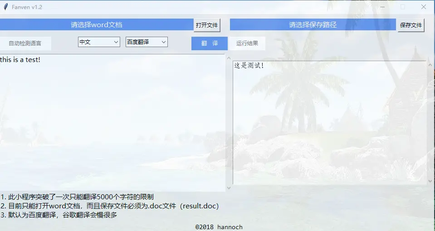Click into the result text area showing 这是测试！
This screenshot has height=231, width=435.
[329, 122]
